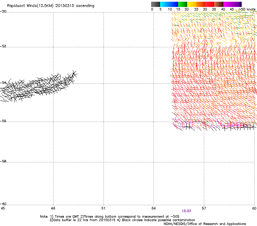Click the orange 25-30 knots color band

tap(201, 4)
